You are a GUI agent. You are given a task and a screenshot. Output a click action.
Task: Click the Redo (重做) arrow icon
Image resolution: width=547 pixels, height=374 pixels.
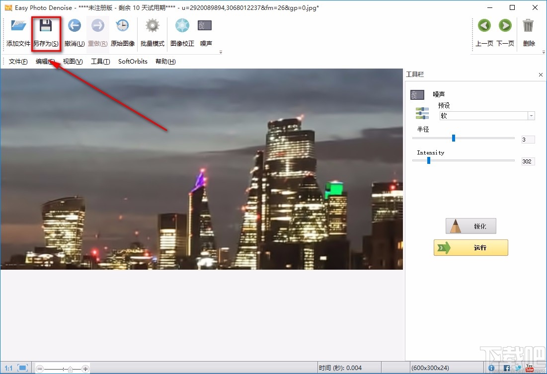pyautogui.click(x=97, y=26)
